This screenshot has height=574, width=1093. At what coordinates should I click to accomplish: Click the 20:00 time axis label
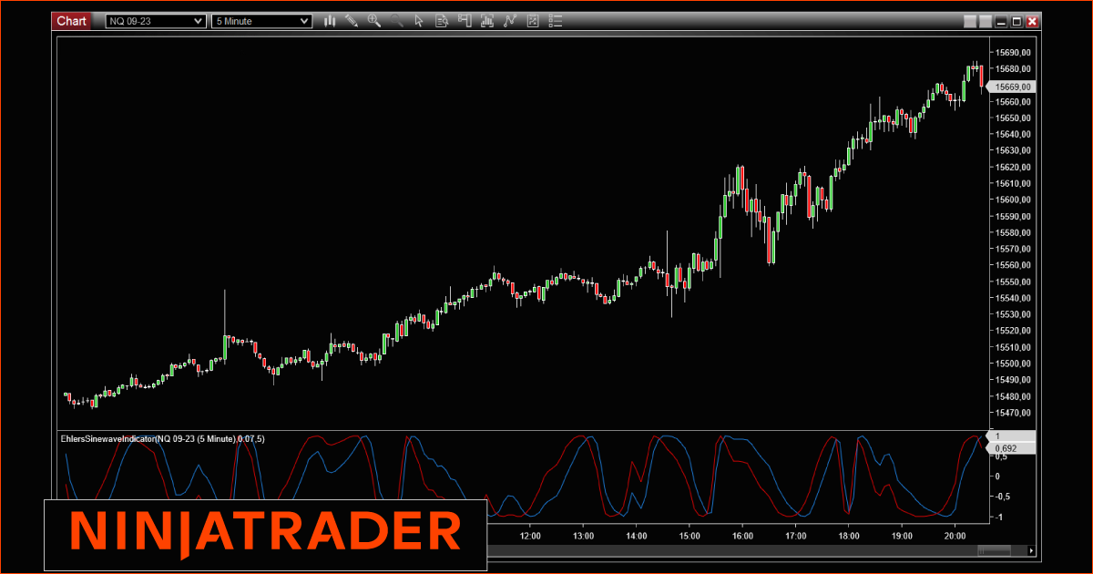click(x=955, y=536)
